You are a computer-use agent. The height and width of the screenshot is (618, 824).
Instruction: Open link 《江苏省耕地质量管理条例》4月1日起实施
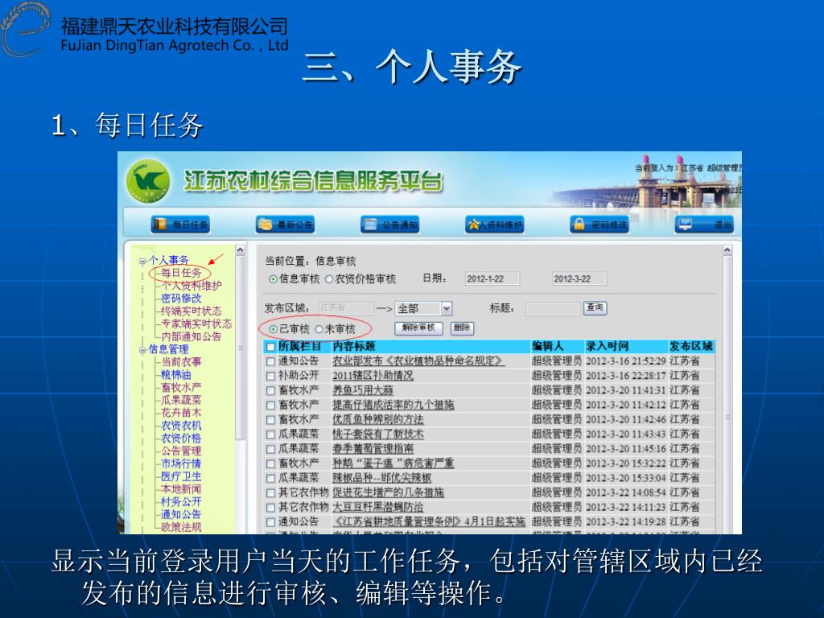[429, 521]
